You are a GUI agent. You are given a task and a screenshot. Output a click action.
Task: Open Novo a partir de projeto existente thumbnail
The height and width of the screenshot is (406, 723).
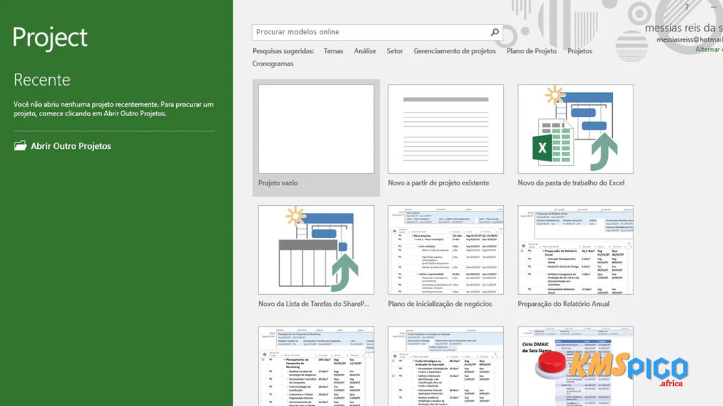(x=446, y=129)
